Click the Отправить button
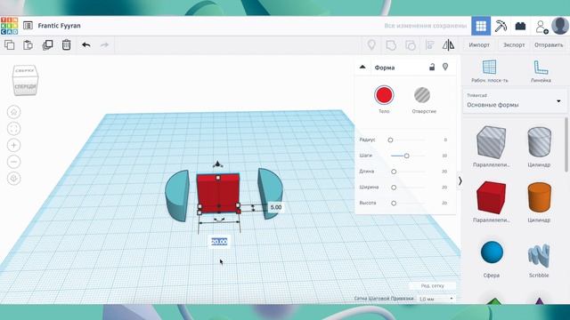570x320 pixels. coord(549,45)
